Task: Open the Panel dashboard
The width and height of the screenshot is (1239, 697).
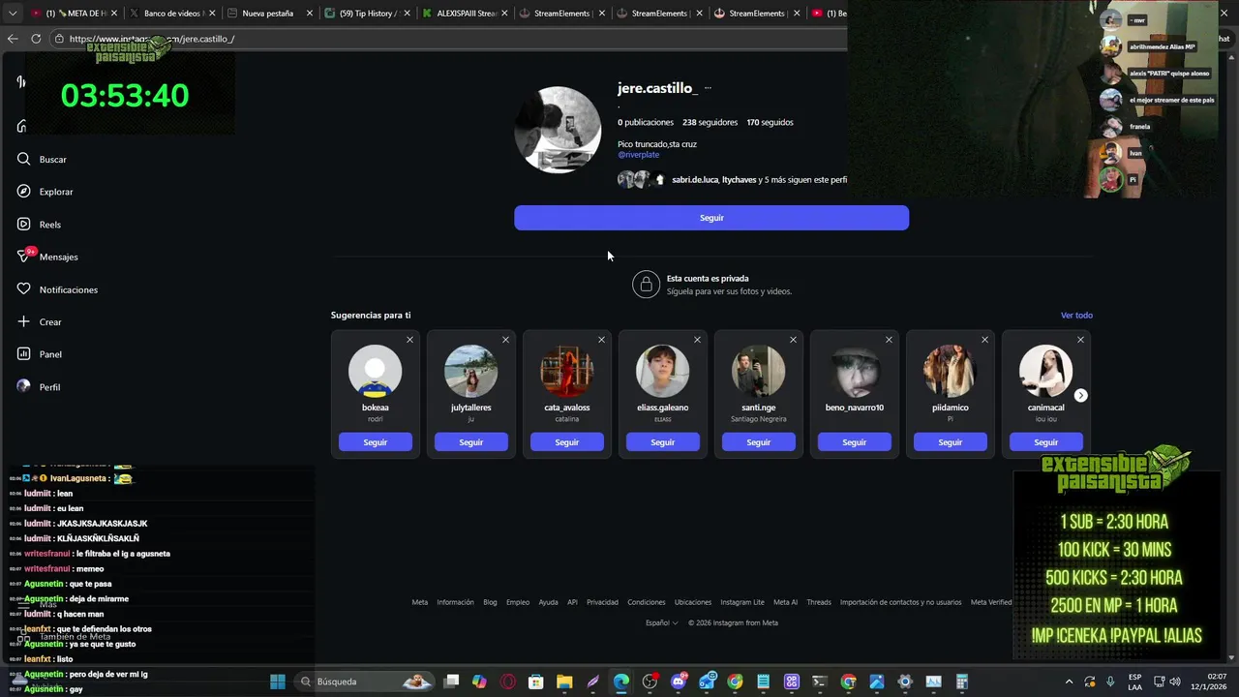Action: click(x=40, y=354)
